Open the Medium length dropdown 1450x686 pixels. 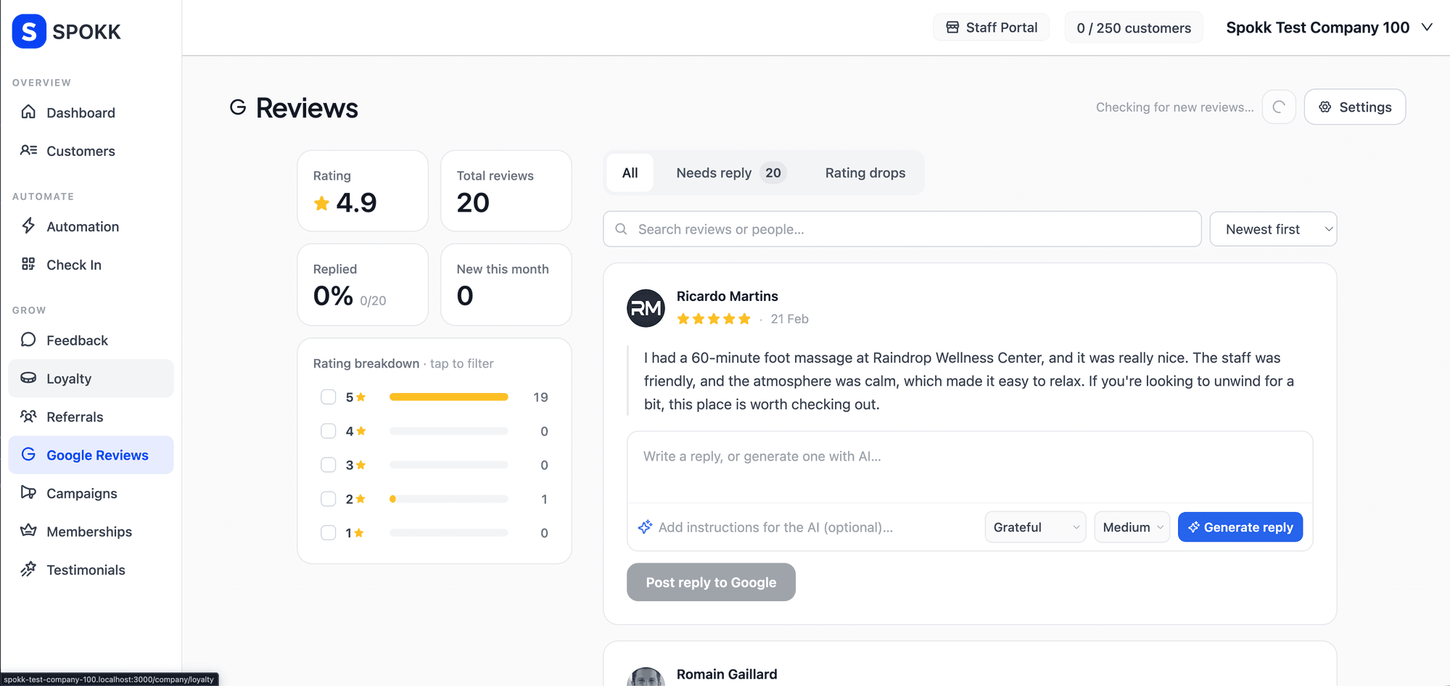(1132, 527)
